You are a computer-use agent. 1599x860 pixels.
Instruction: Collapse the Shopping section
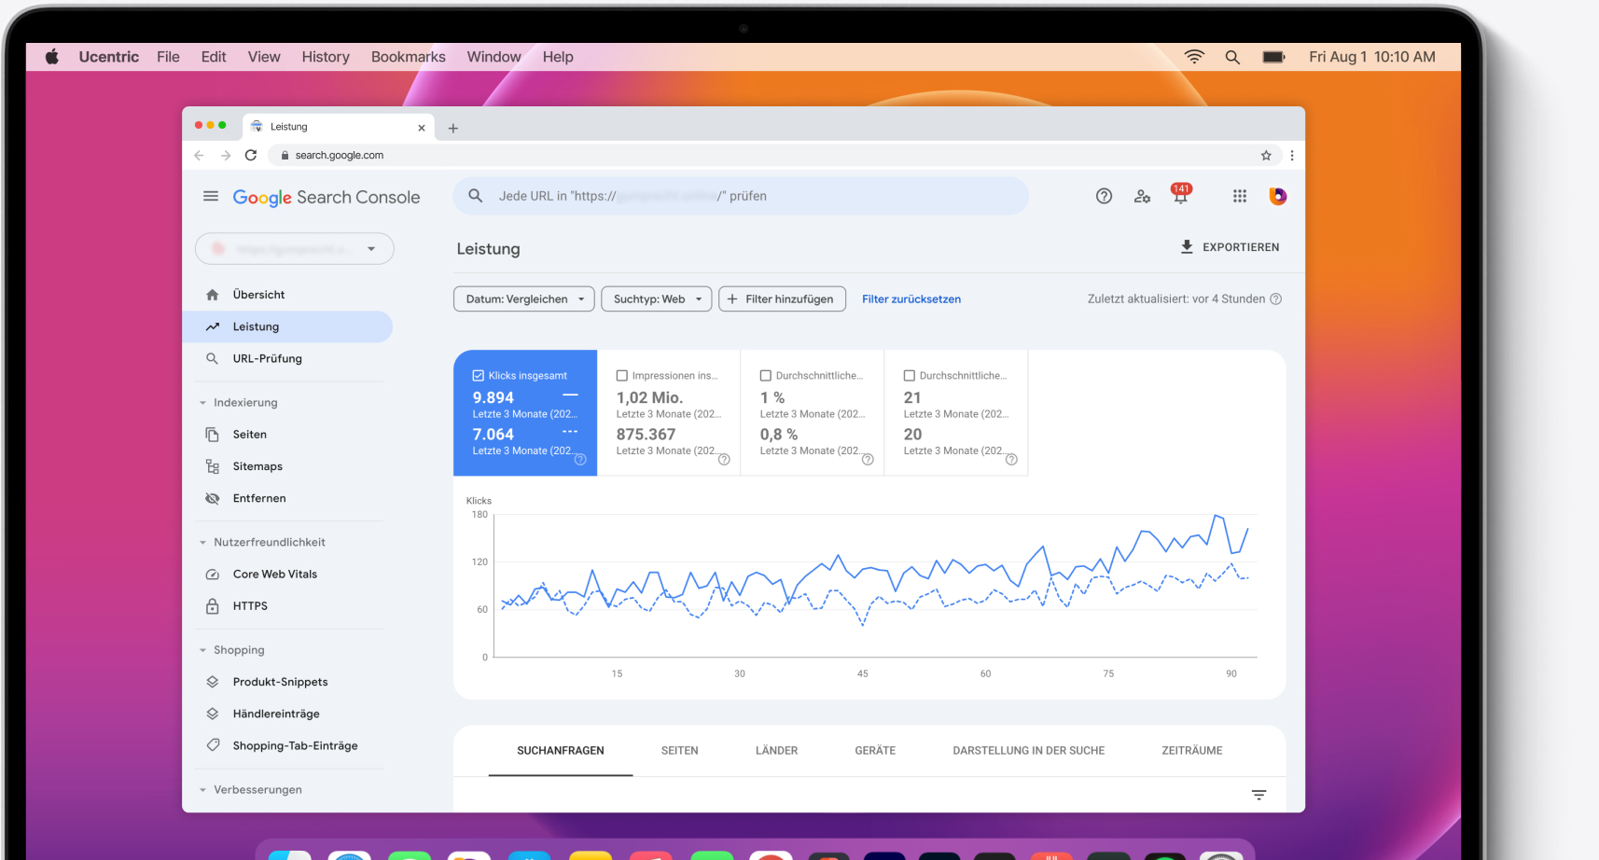point(202,650)
